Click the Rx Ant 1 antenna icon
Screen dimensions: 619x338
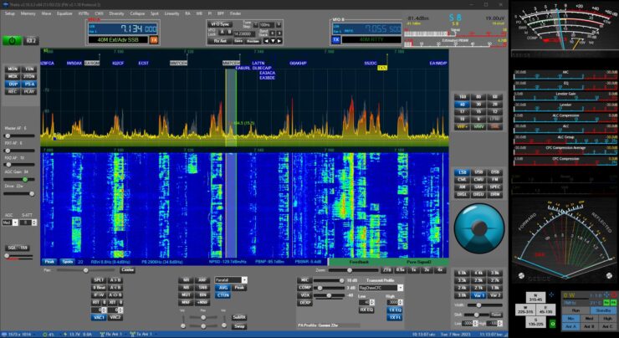coord(102,335)
